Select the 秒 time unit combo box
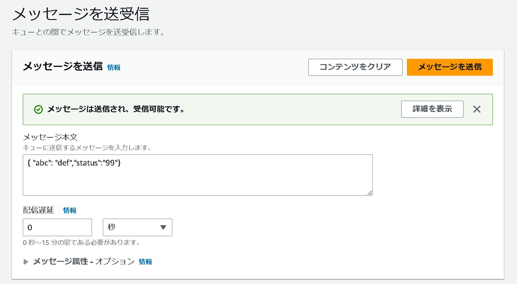 138,227
